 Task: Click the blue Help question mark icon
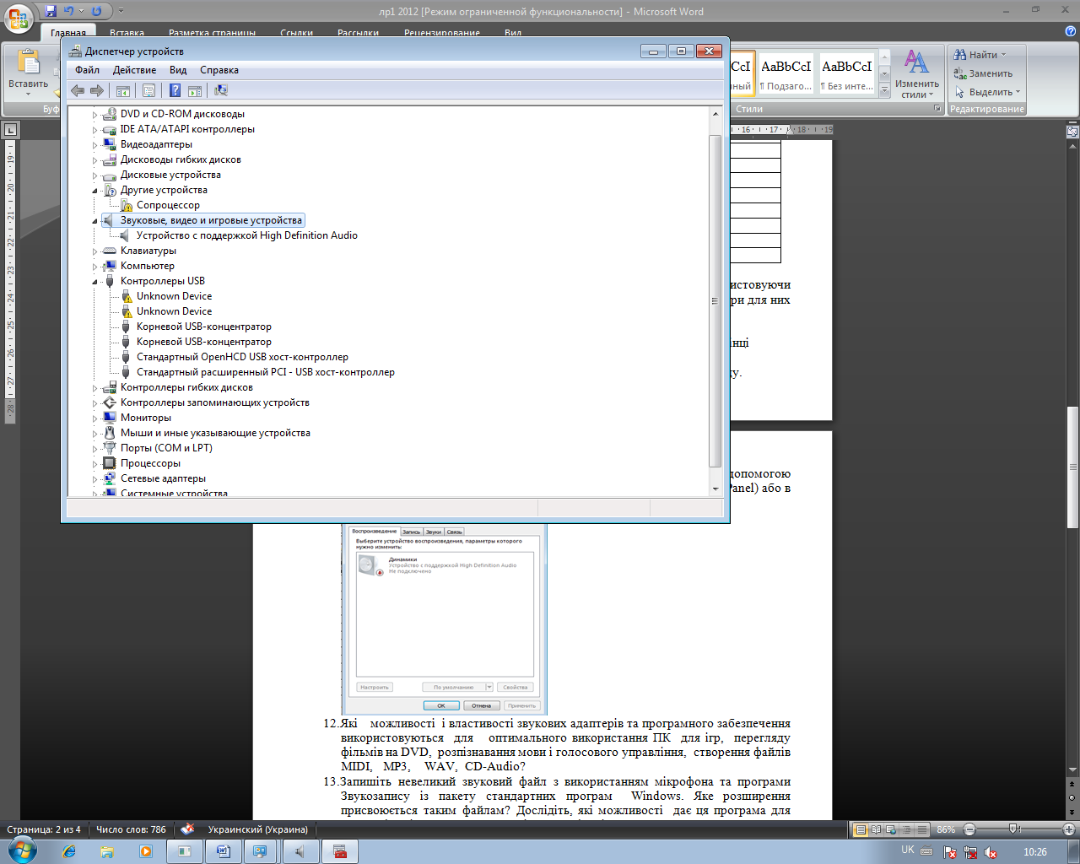pyautogui.click(x=175, y=90)
